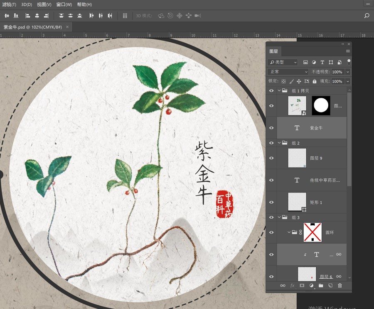Image resolution: width=374 pixels, height=309 pixels.
Task: Click the distribute horizontal centers icon
Action: [x=101, y=16]
